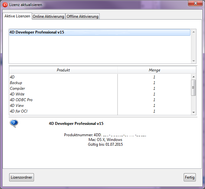Select 4D Developer Professional v15 license entry
This screenshot has height=189, width=205.
[x=100, y=32]
